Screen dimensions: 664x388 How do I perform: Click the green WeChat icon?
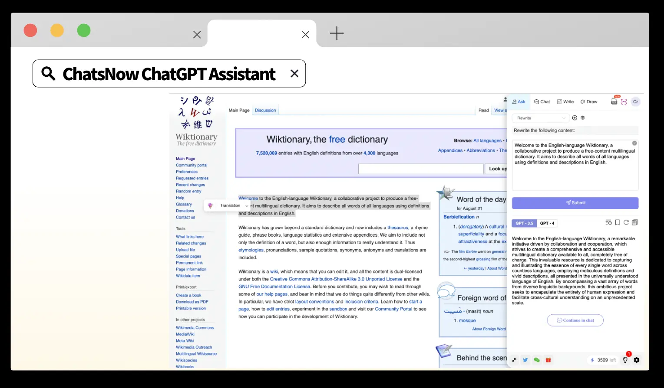click(537, 360)
